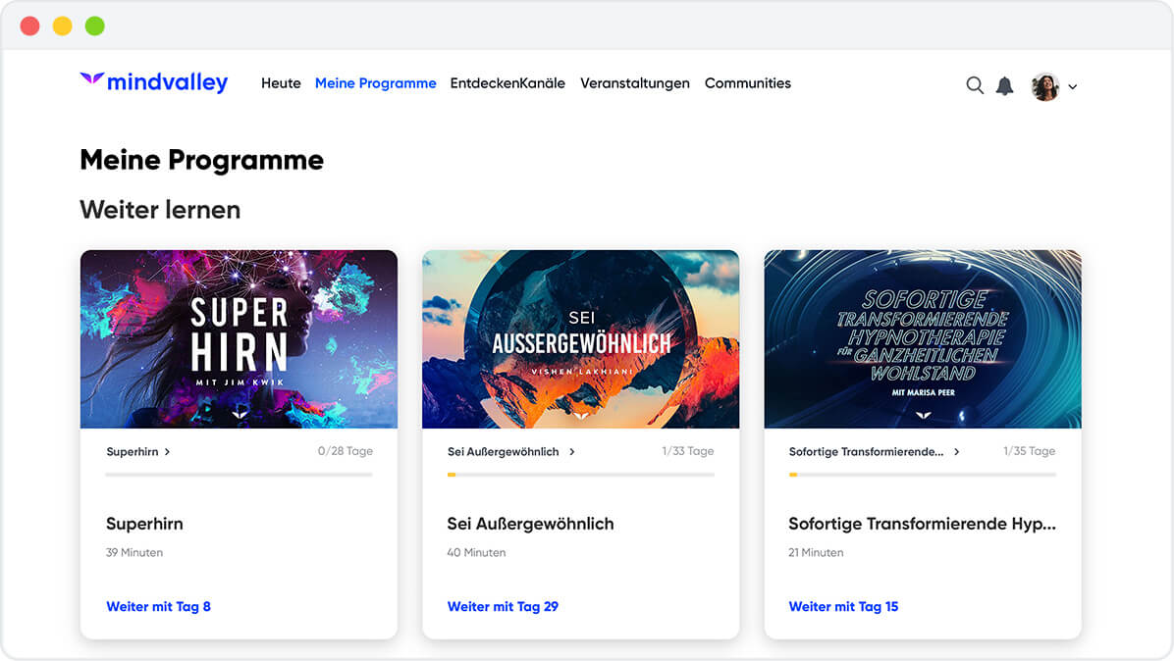The image size is (1174, 661).
Task: Click Weiter mit Tag 29 link
Action: point(503,606)
